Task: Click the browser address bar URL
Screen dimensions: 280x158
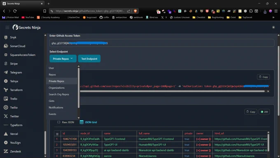Action: pos(90,11)
